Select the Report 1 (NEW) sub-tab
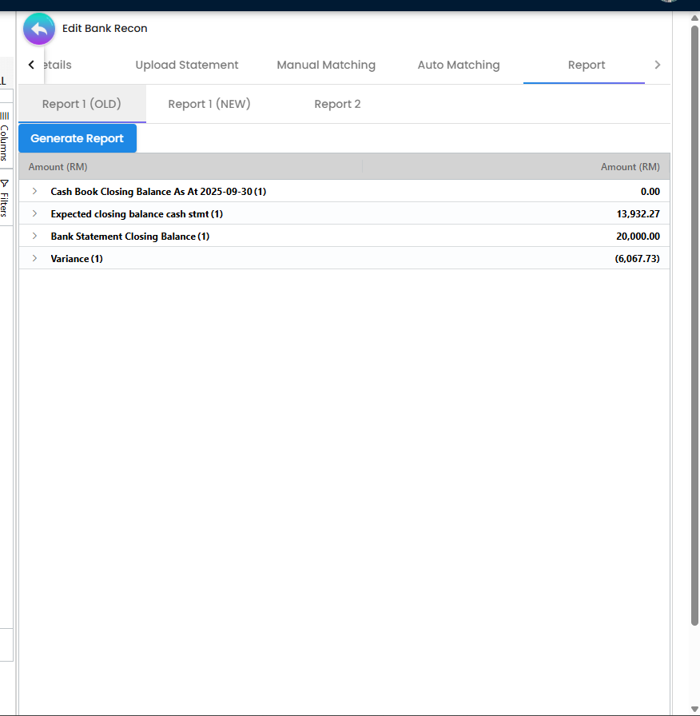Screen dimensions: 700x716 pos(209,104)
